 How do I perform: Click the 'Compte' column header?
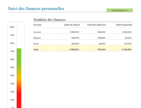(x=37, y=25)
